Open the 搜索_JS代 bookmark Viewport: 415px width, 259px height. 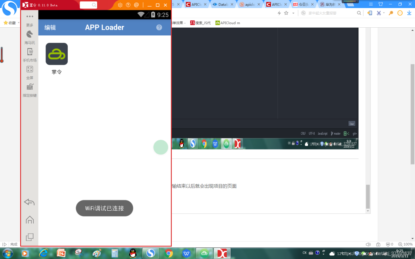(x=200, y=23)
